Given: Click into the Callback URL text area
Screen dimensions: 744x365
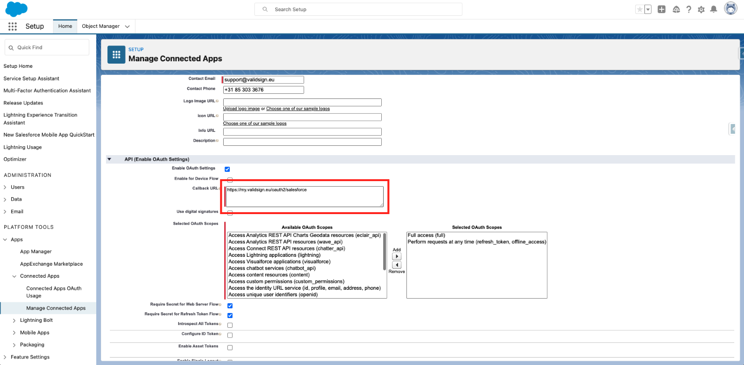Looking at the screenshot, I should coord(305,196).
